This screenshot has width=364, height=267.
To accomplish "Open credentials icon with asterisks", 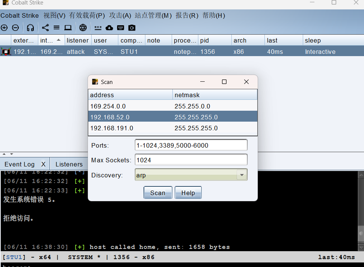I will pos(98,28).
